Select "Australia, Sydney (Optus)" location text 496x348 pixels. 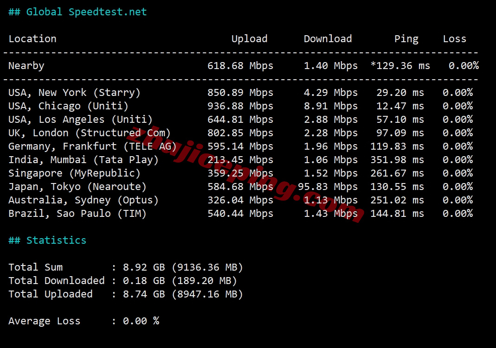84,200
